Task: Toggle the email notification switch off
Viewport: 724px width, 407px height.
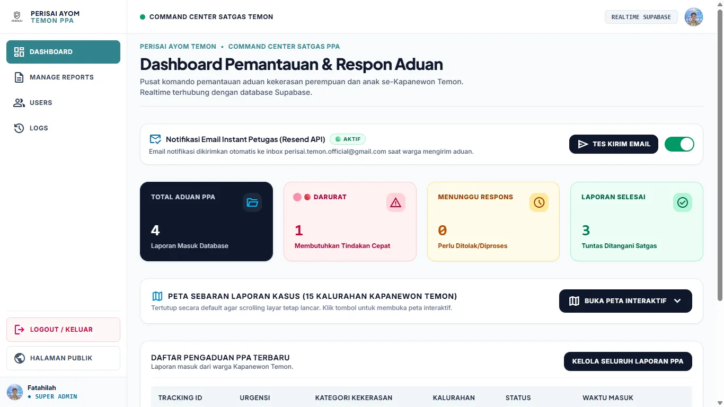Action: click(x=679, y=144)
